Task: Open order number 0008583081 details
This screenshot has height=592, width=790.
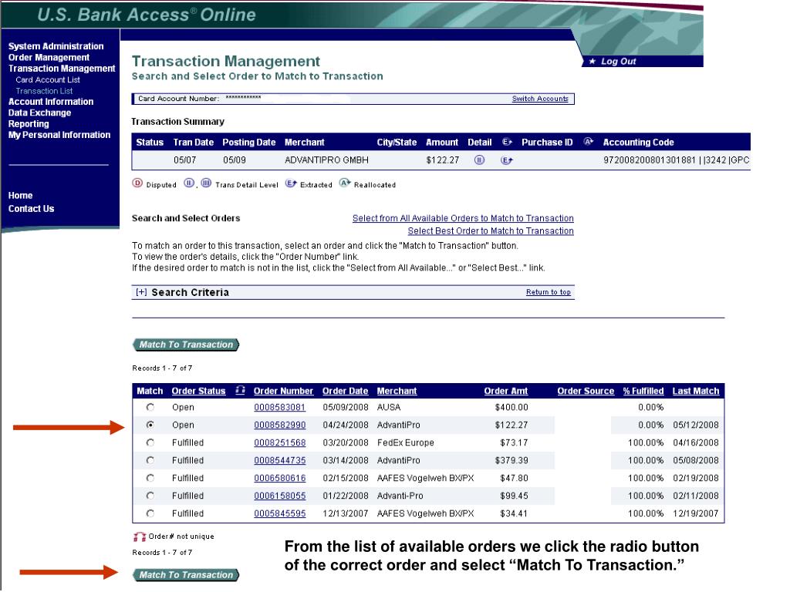Action: point(279,407)
